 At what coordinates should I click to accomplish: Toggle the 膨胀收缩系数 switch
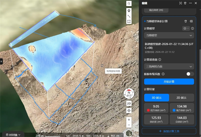click(x=190, y=74)
